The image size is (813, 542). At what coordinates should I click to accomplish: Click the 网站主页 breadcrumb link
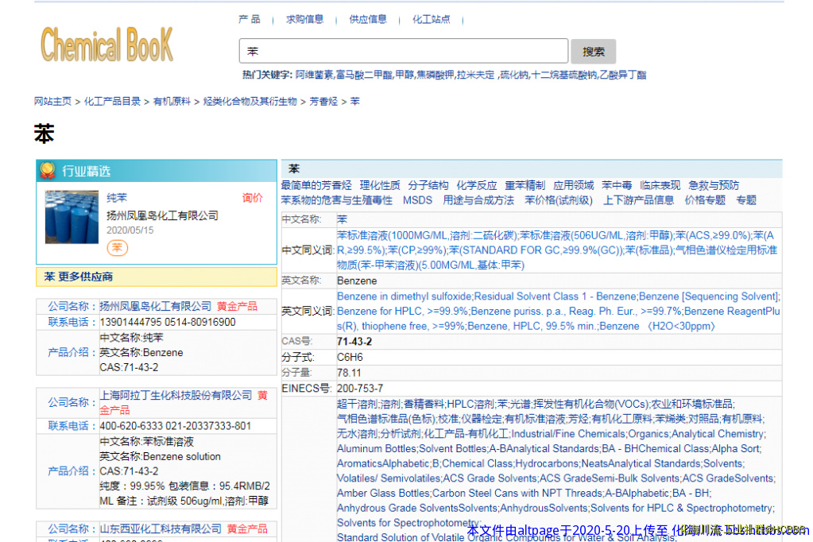click(52, 102)
